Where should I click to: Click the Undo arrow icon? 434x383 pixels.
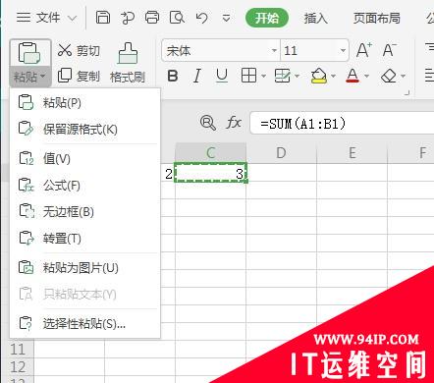click(x=201, y=18)
